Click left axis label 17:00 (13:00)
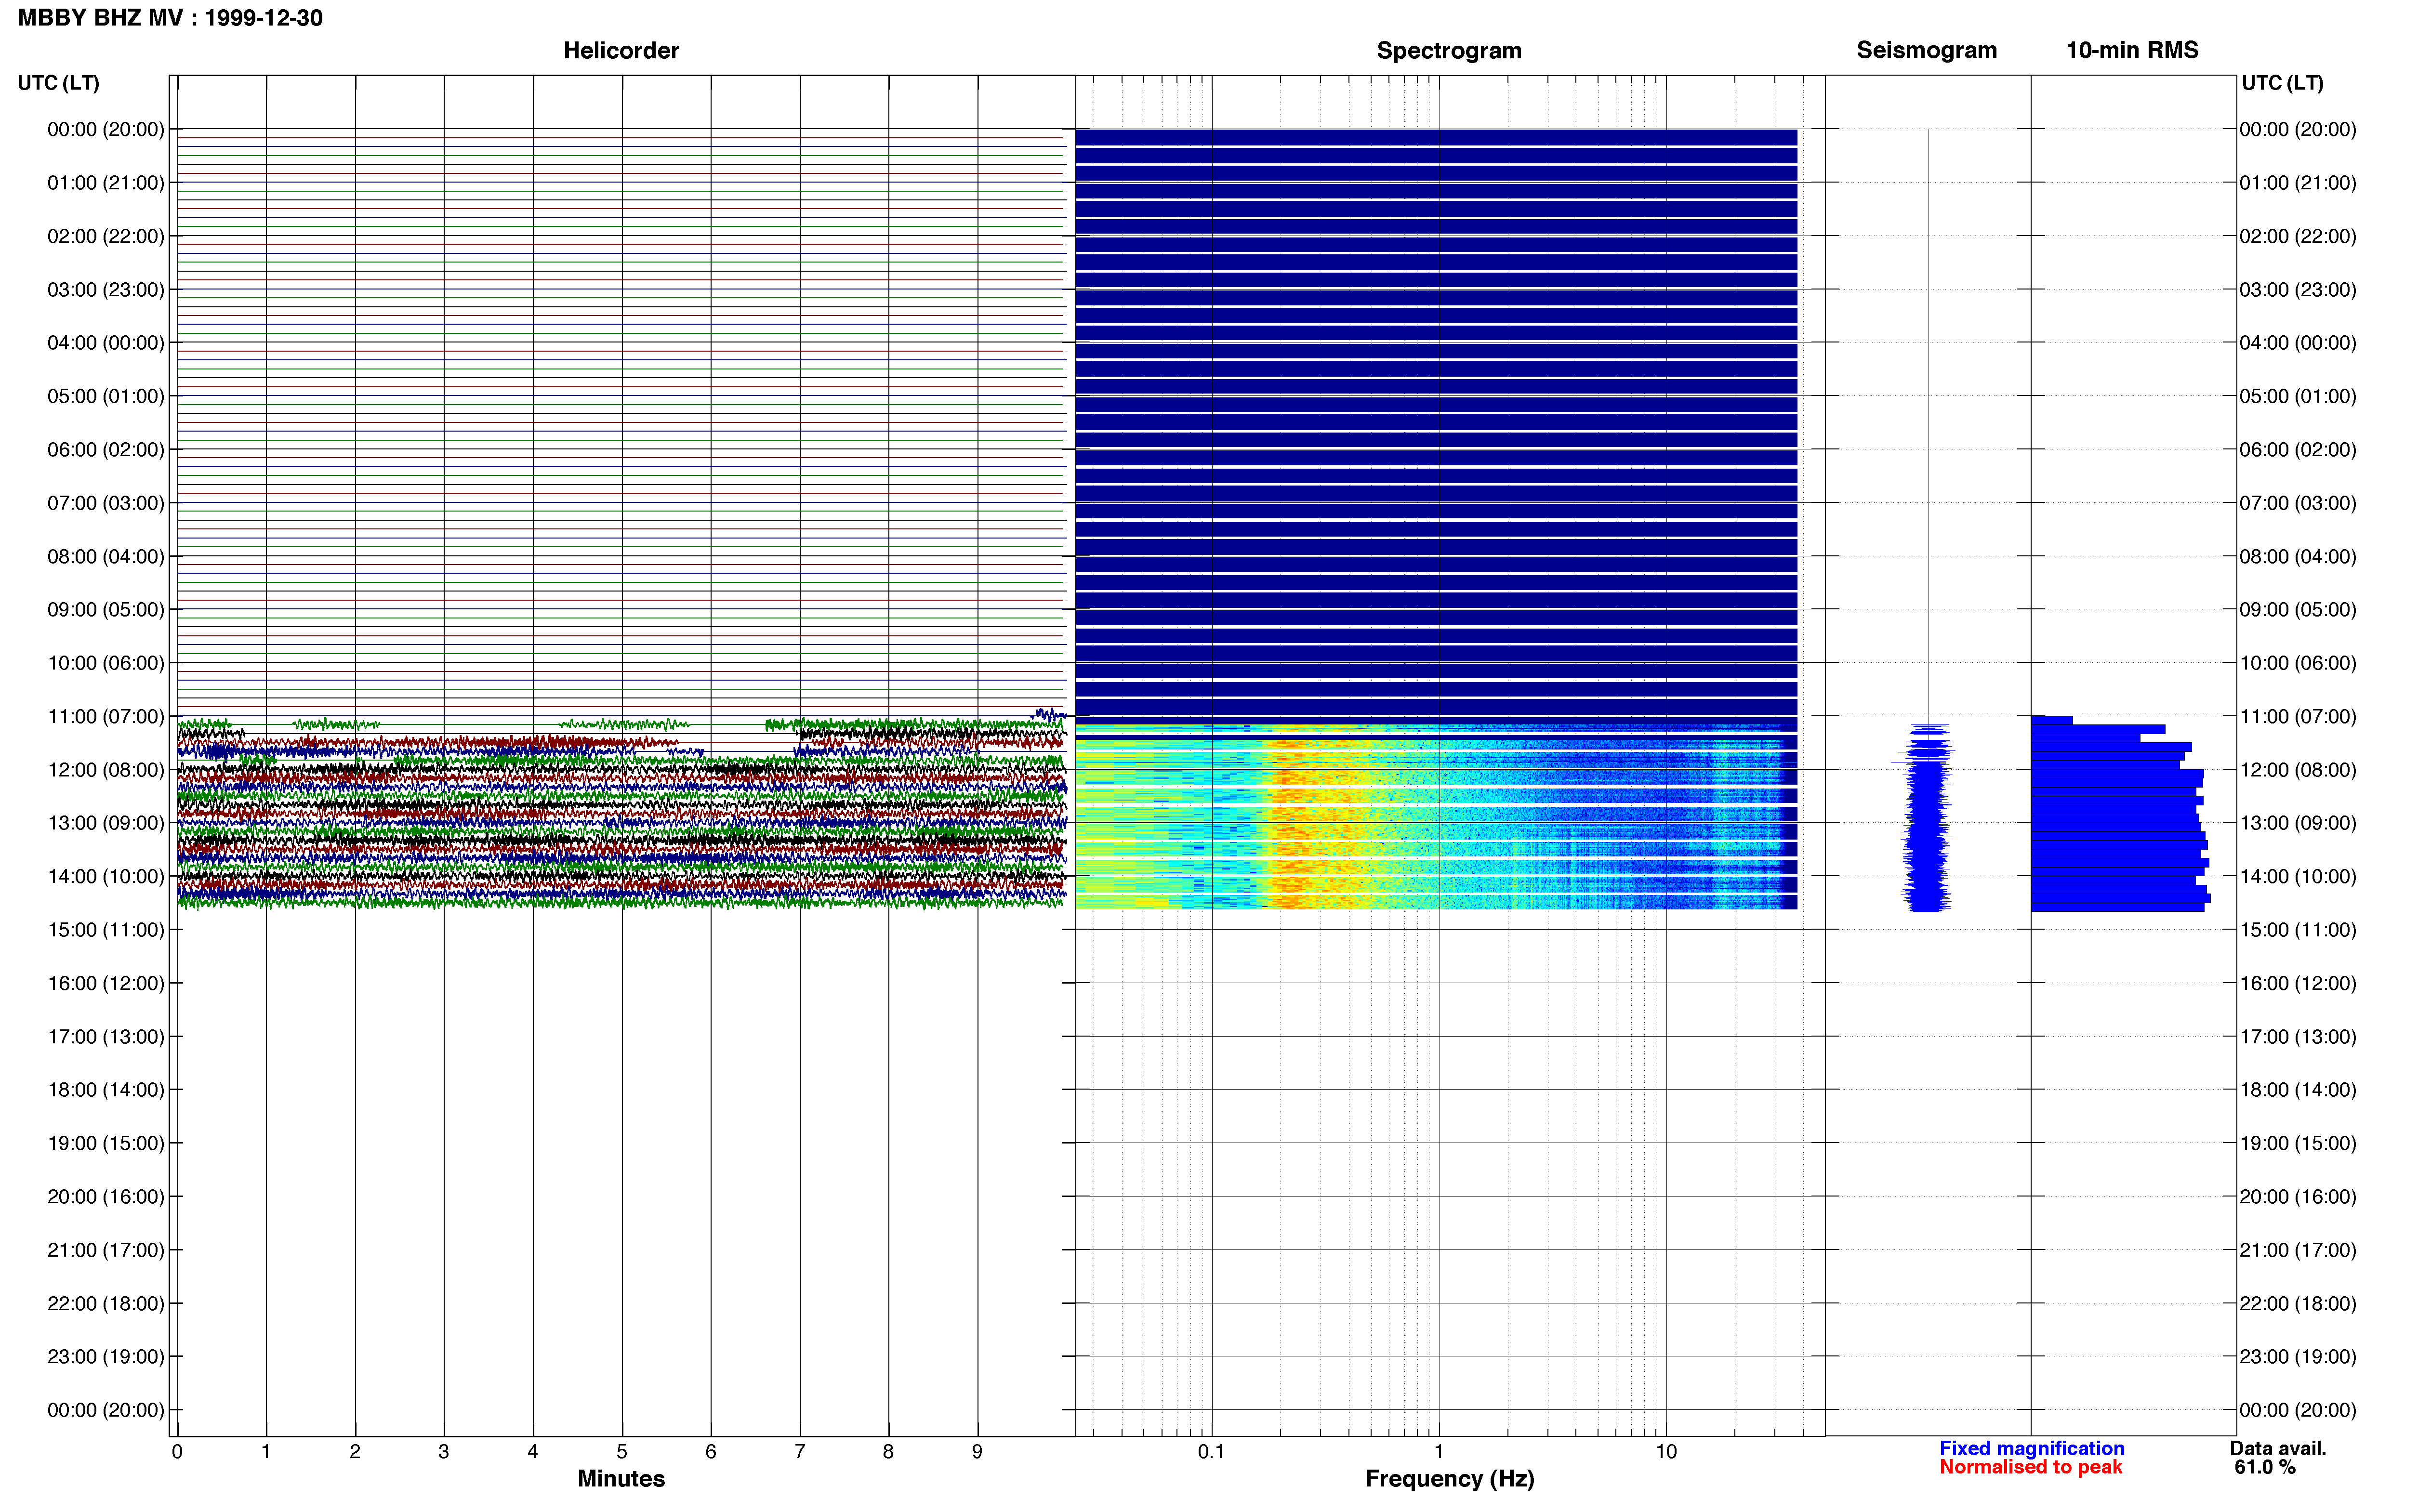 point(106,1036)
